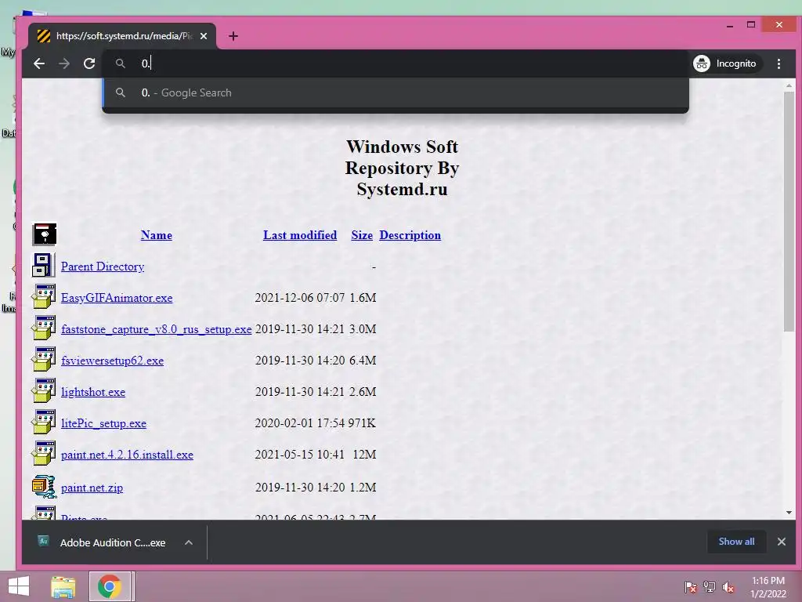Download paint.net.zip archive
This screenshot has width=802, height=602.
92,488
